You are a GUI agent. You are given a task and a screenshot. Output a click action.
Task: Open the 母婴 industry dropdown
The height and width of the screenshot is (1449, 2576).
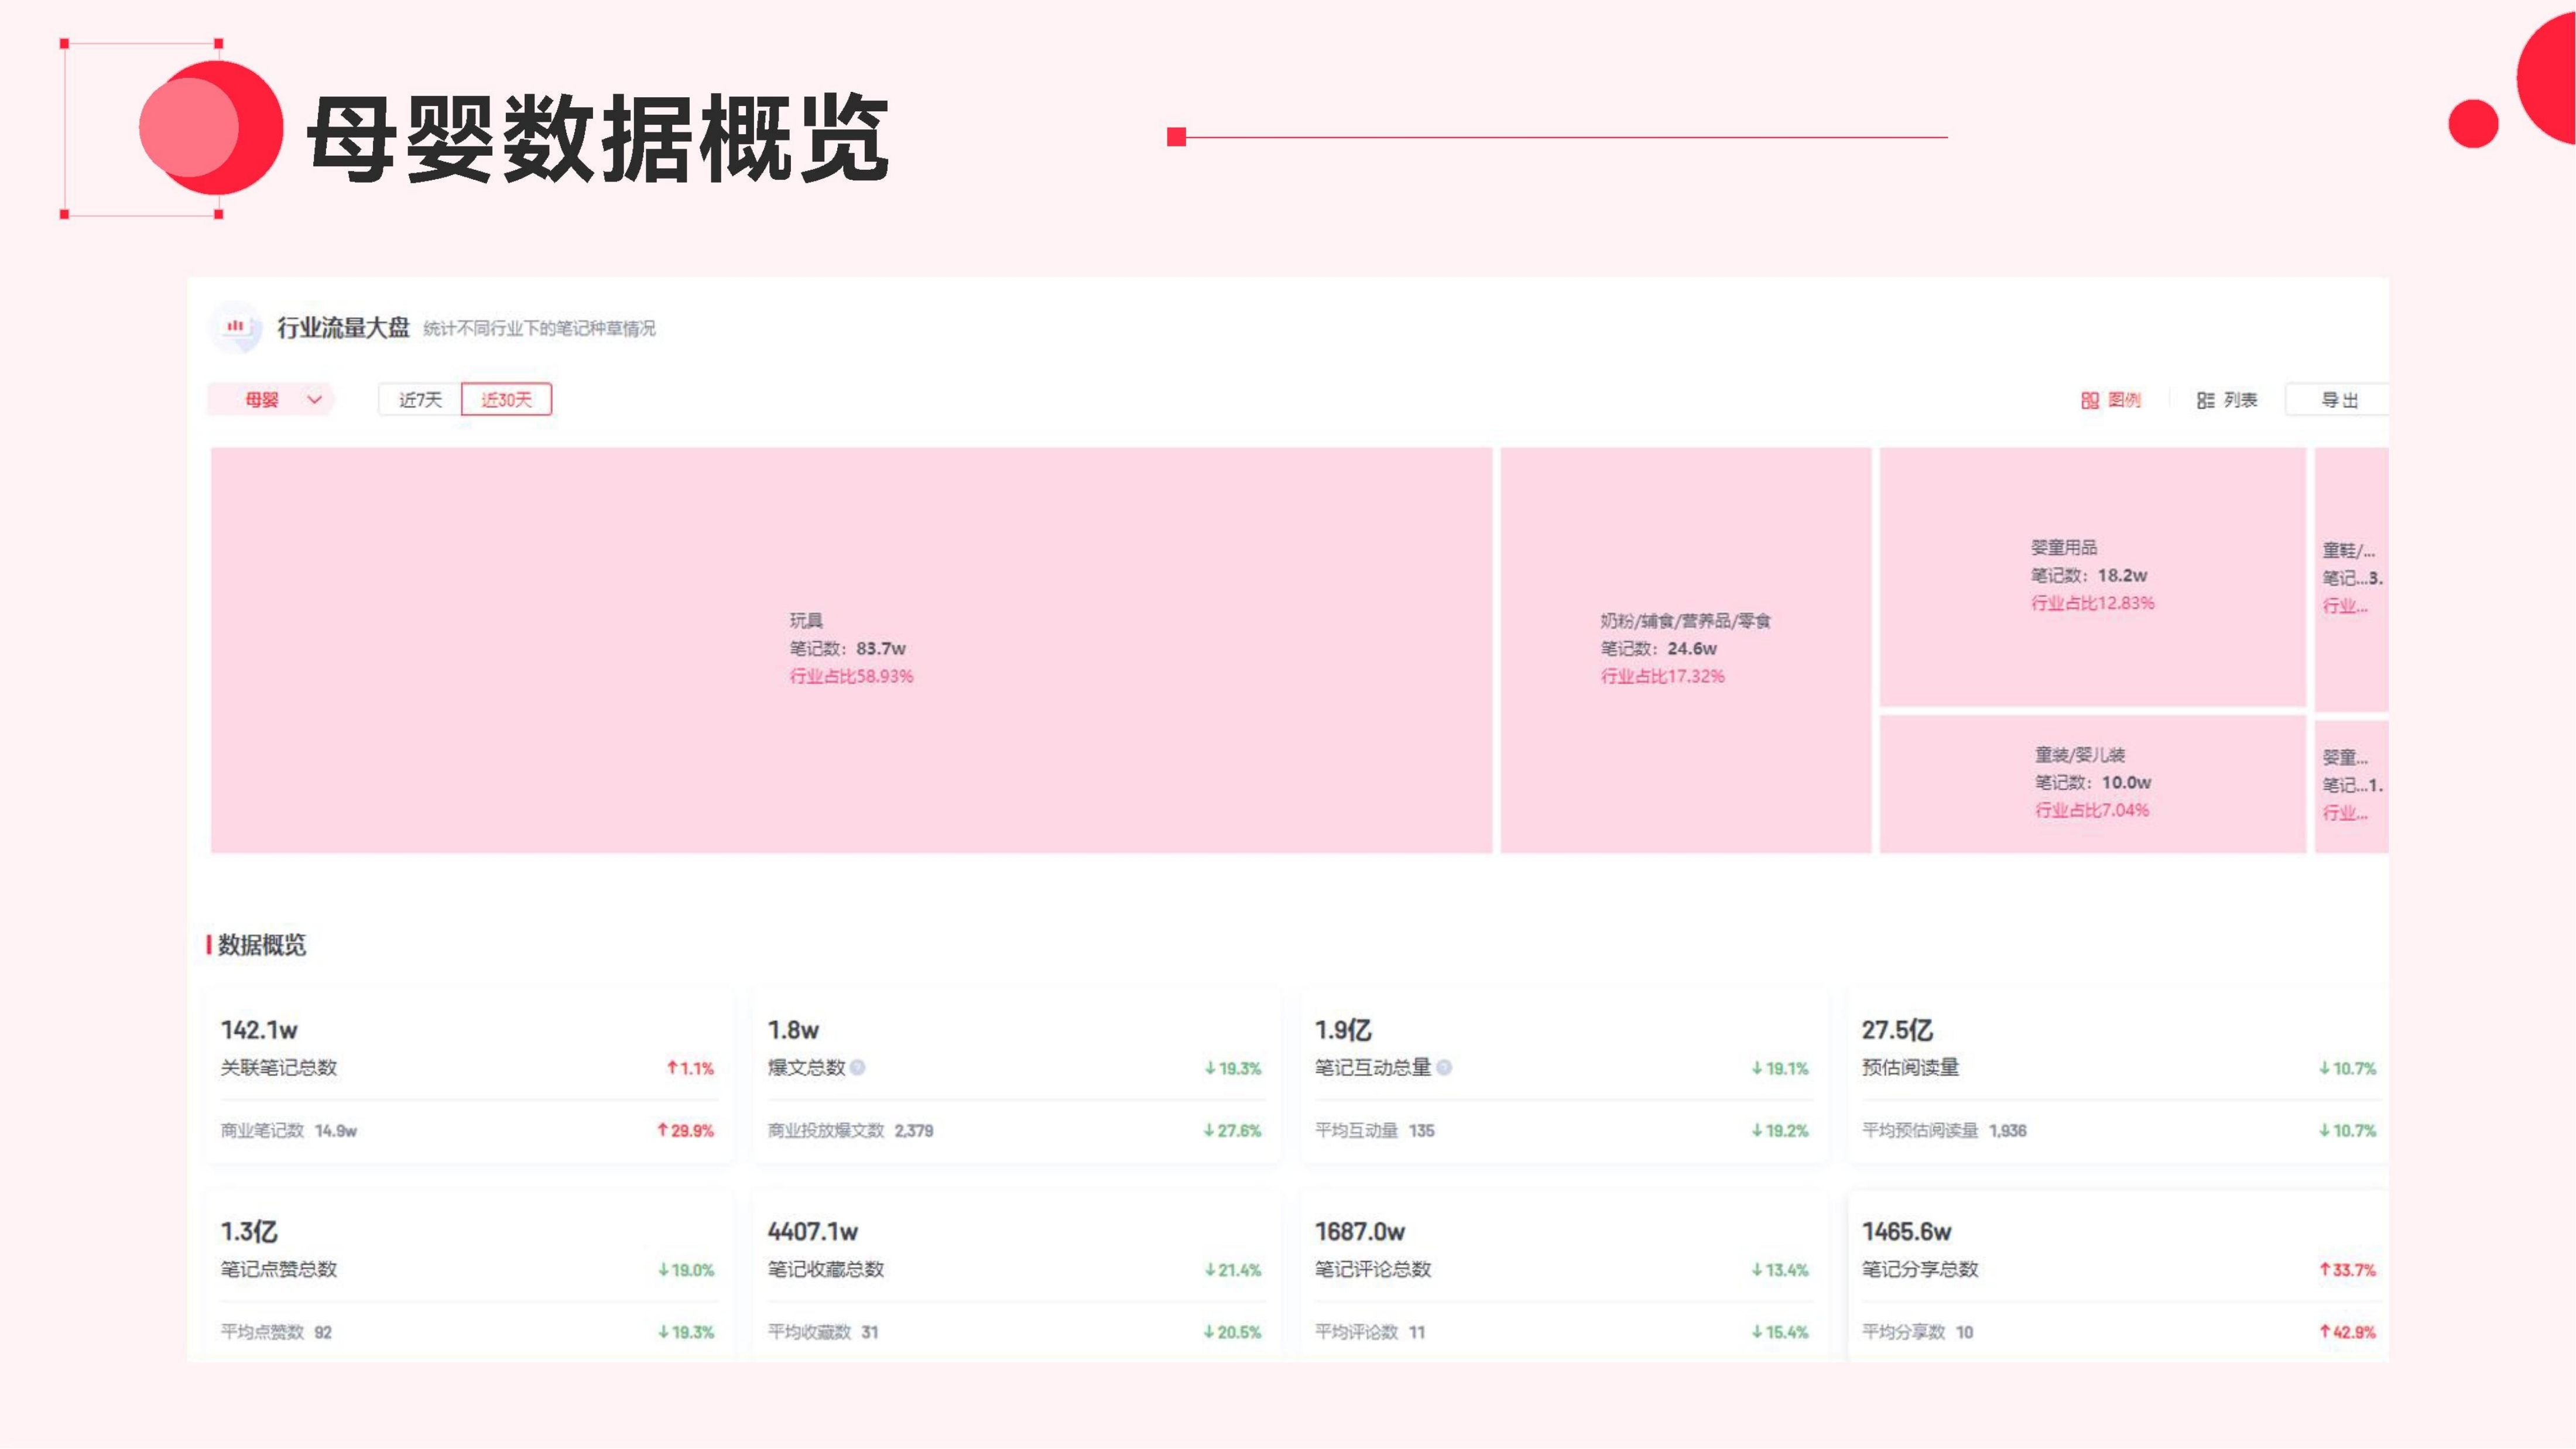click(262, 400)
